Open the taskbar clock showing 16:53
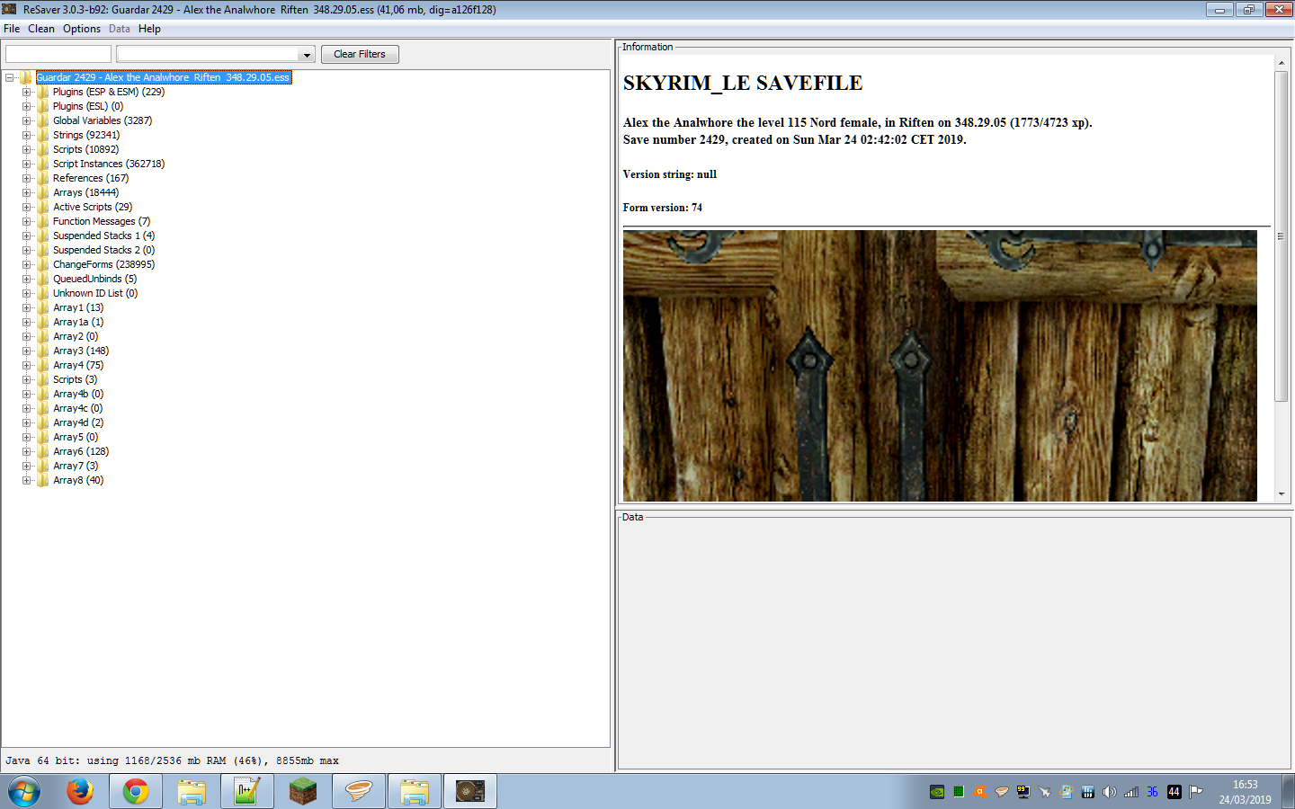Image resolution: width=1295 pixels, height=809 pixels. (x=1246, y=792)
